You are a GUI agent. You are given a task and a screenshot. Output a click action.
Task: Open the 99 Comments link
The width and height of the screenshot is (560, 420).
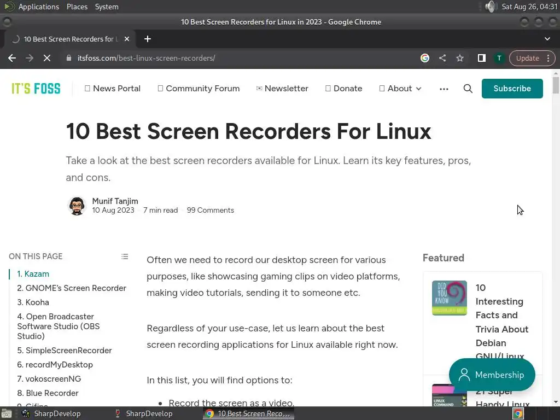coord(211,211)
